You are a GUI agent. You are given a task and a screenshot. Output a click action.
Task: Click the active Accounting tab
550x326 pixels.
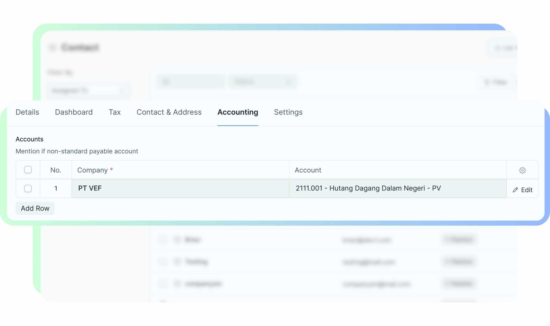tap(238, 112)
